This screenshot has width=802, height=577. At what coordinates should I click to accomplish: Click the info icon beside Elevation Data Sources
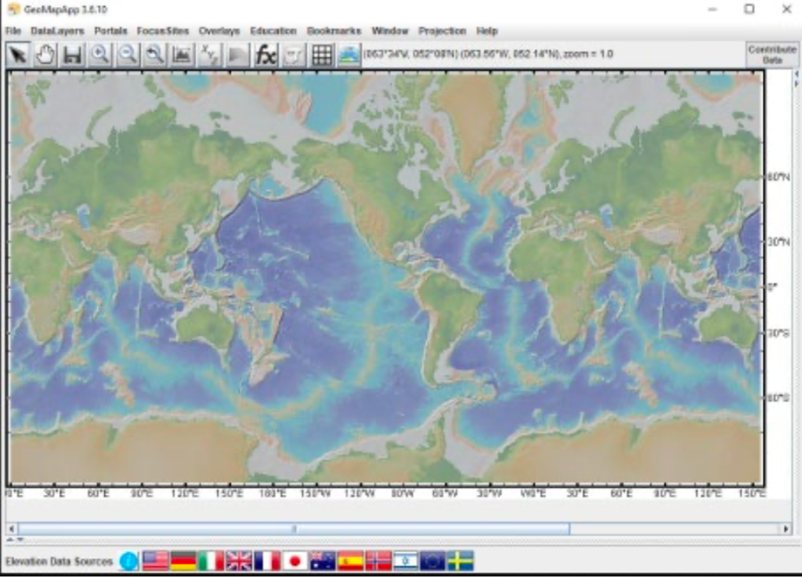coord(127,561)
